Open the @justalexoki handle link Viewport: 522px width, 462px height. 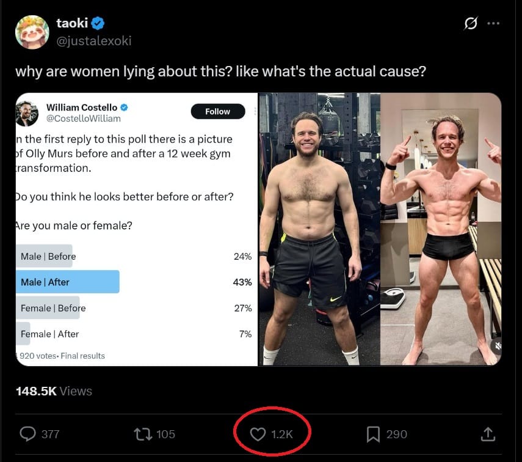click(x=93, y=41)
